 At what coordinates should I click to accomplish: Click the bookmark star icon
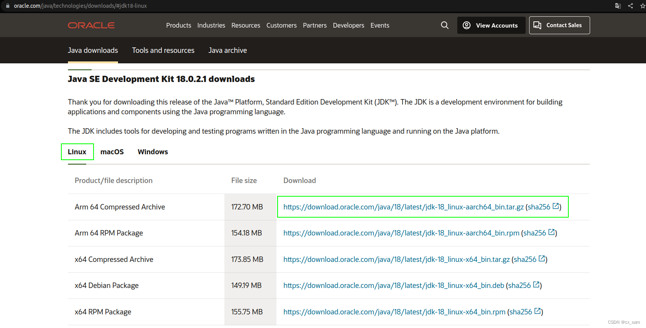(643, 6)
